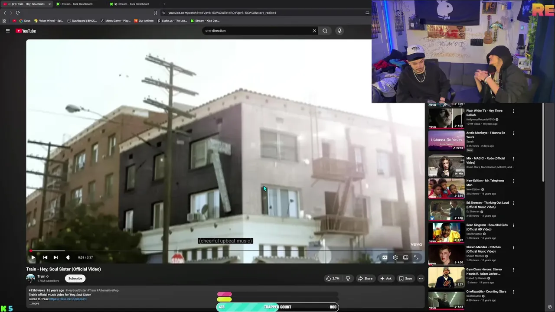
Task: Open a new browser tab
Action: 164,4
